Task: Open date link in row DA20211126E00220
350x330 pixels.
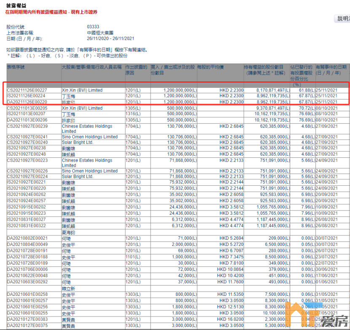Action: point(326,102)
